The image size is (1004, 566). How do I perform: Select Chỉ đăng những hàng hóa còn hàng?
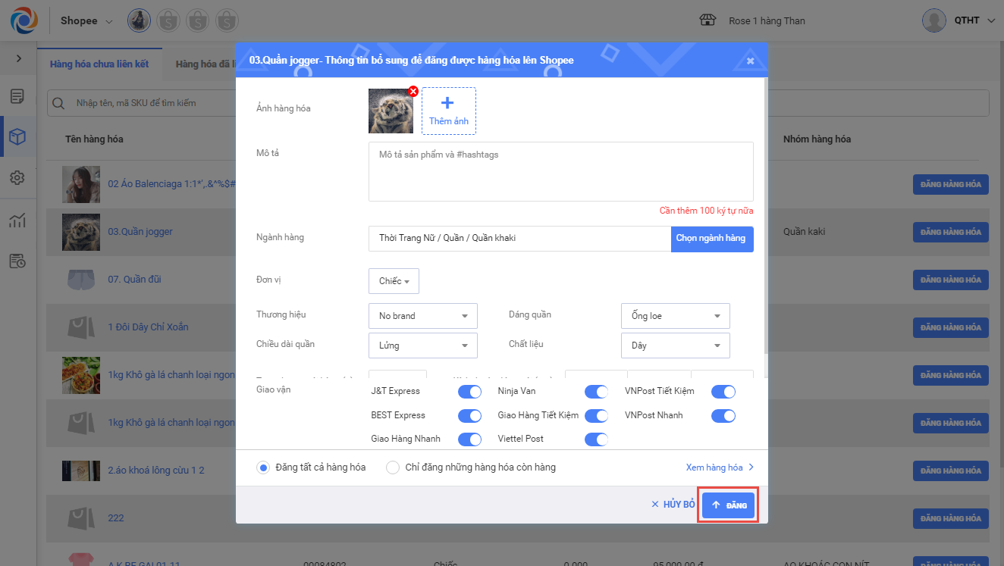tap(393, 467)
